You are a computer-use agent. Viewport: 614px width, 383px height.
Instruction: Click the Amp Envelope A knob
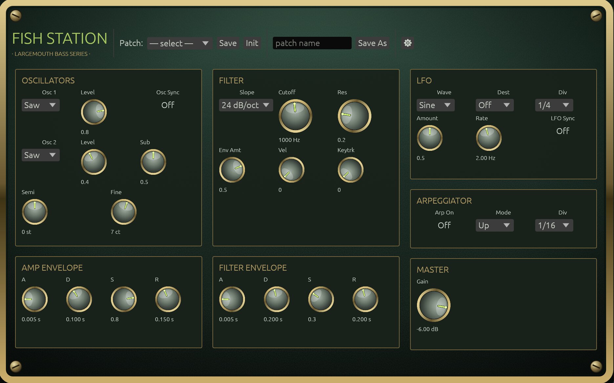pyautogui.click(x=34, y=299)
